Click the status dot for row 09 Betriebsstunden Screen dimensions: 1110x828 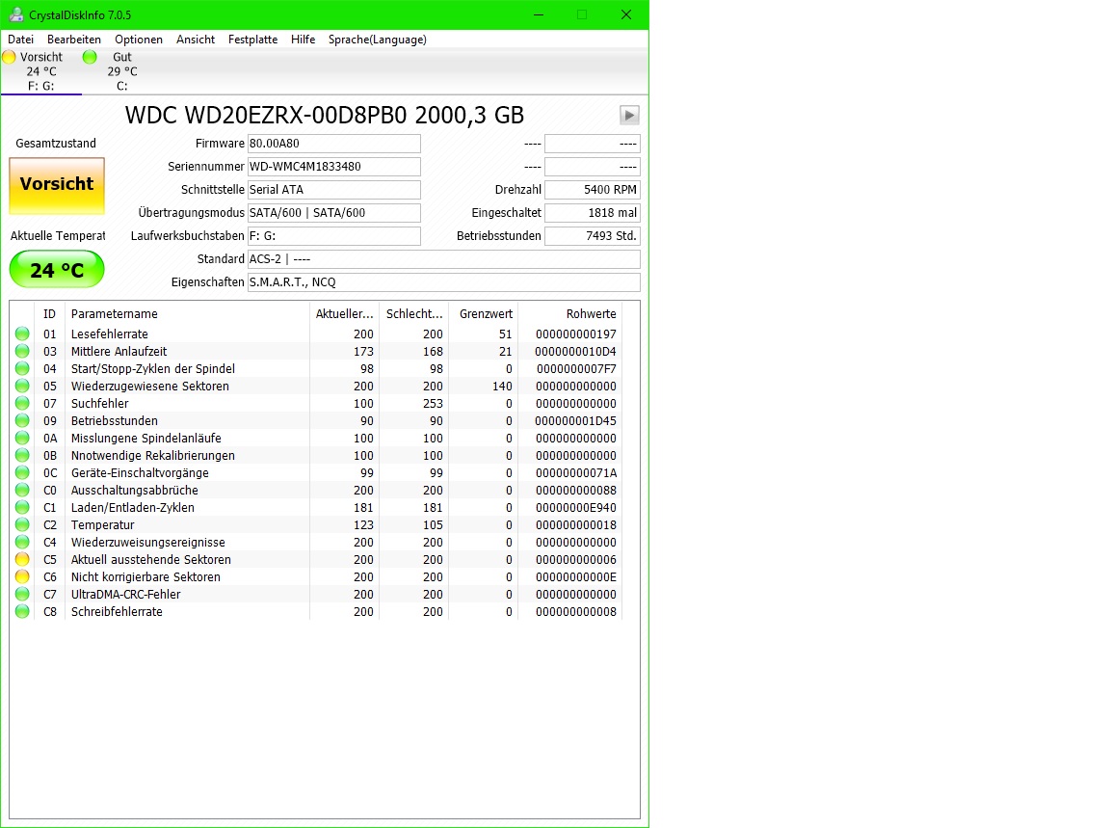coord(23,420)
